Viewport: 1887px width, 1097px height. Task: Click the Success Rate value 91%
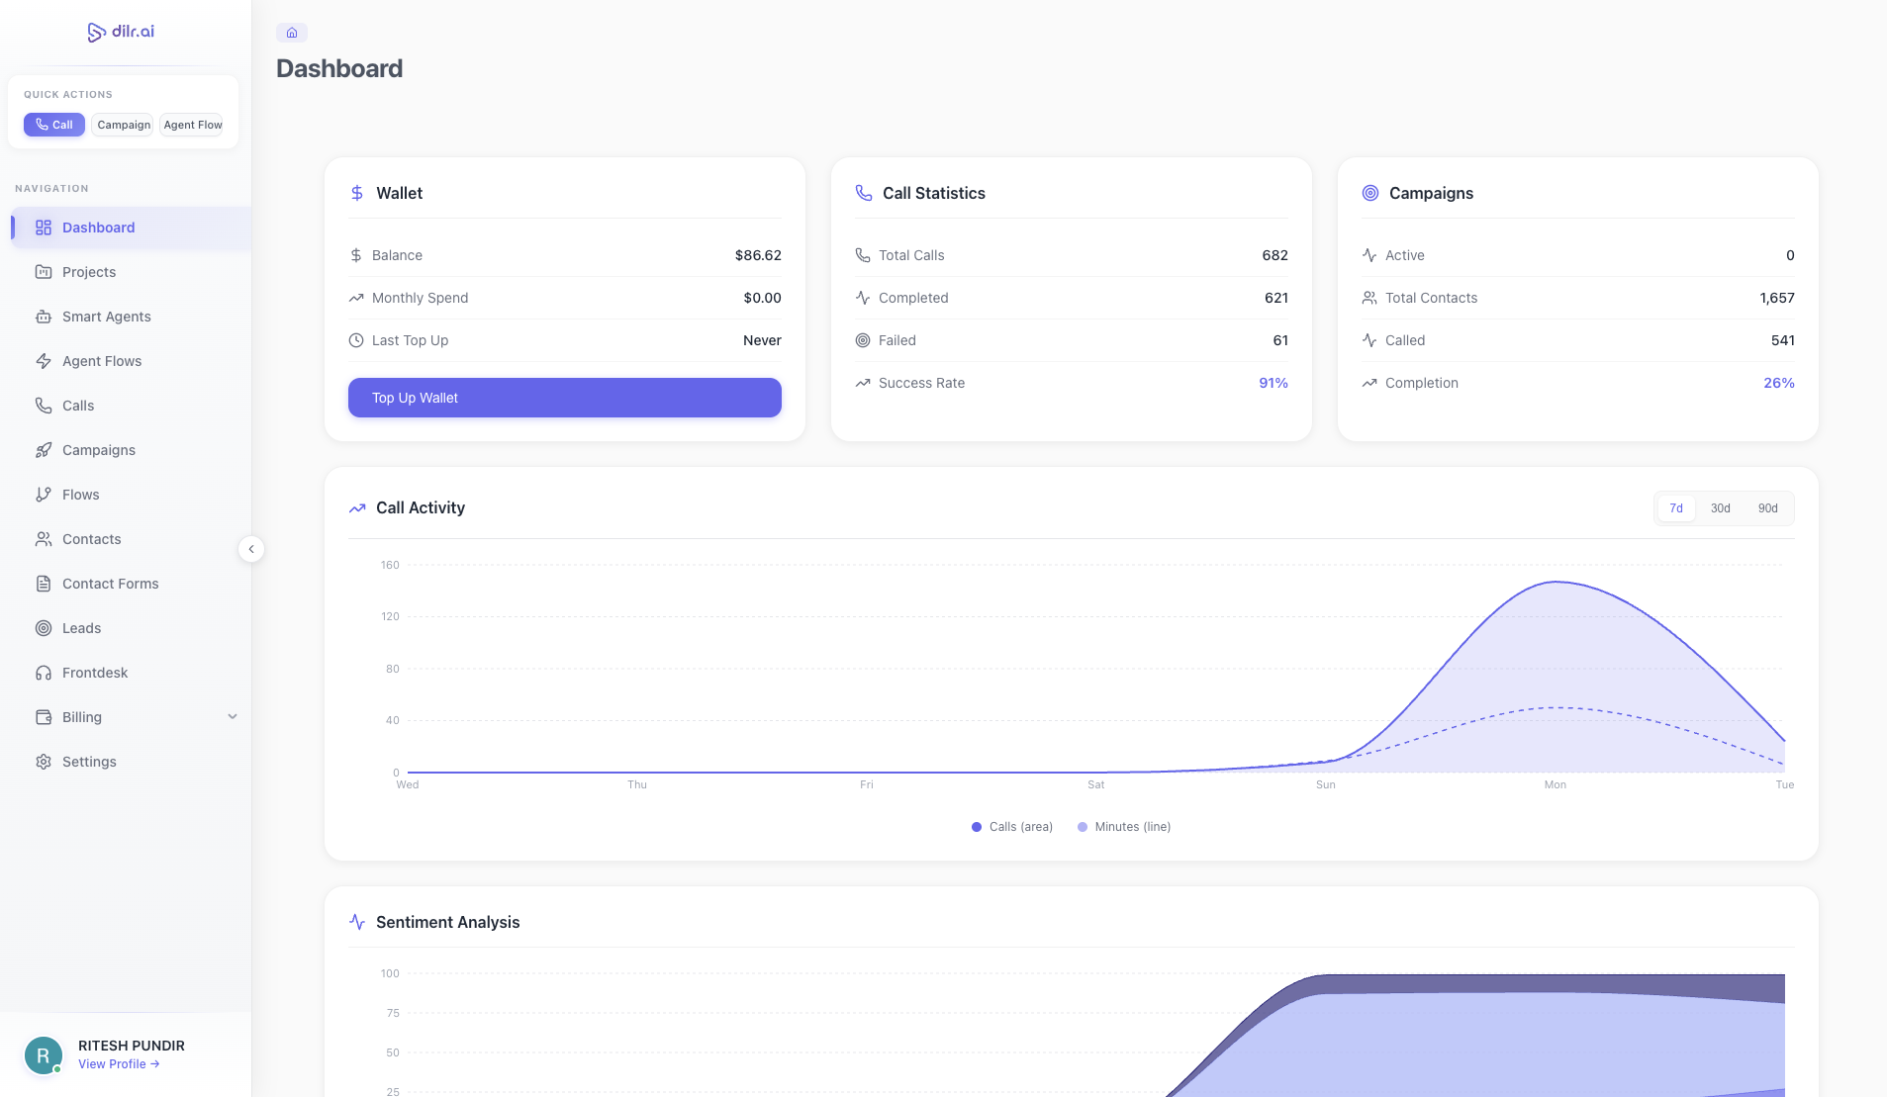tap(1274, 383)
